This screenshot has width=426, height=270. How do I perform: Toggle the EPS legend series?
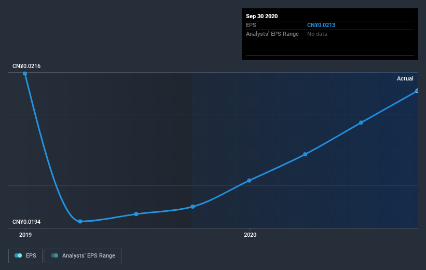[25, 256]
